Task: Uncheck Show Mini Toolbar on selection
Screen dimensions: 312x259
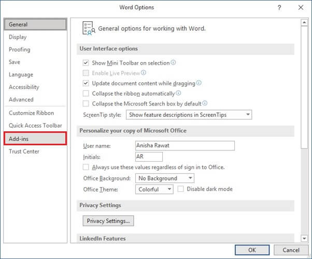Action: 86,63
